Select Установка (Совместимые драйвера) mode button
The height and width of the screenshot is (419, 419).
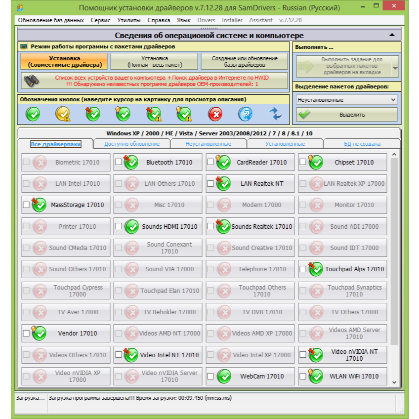(64, 61)
